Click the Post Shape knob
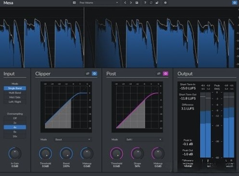Viewport: 239px width, 176px height. tap(137, 153)
